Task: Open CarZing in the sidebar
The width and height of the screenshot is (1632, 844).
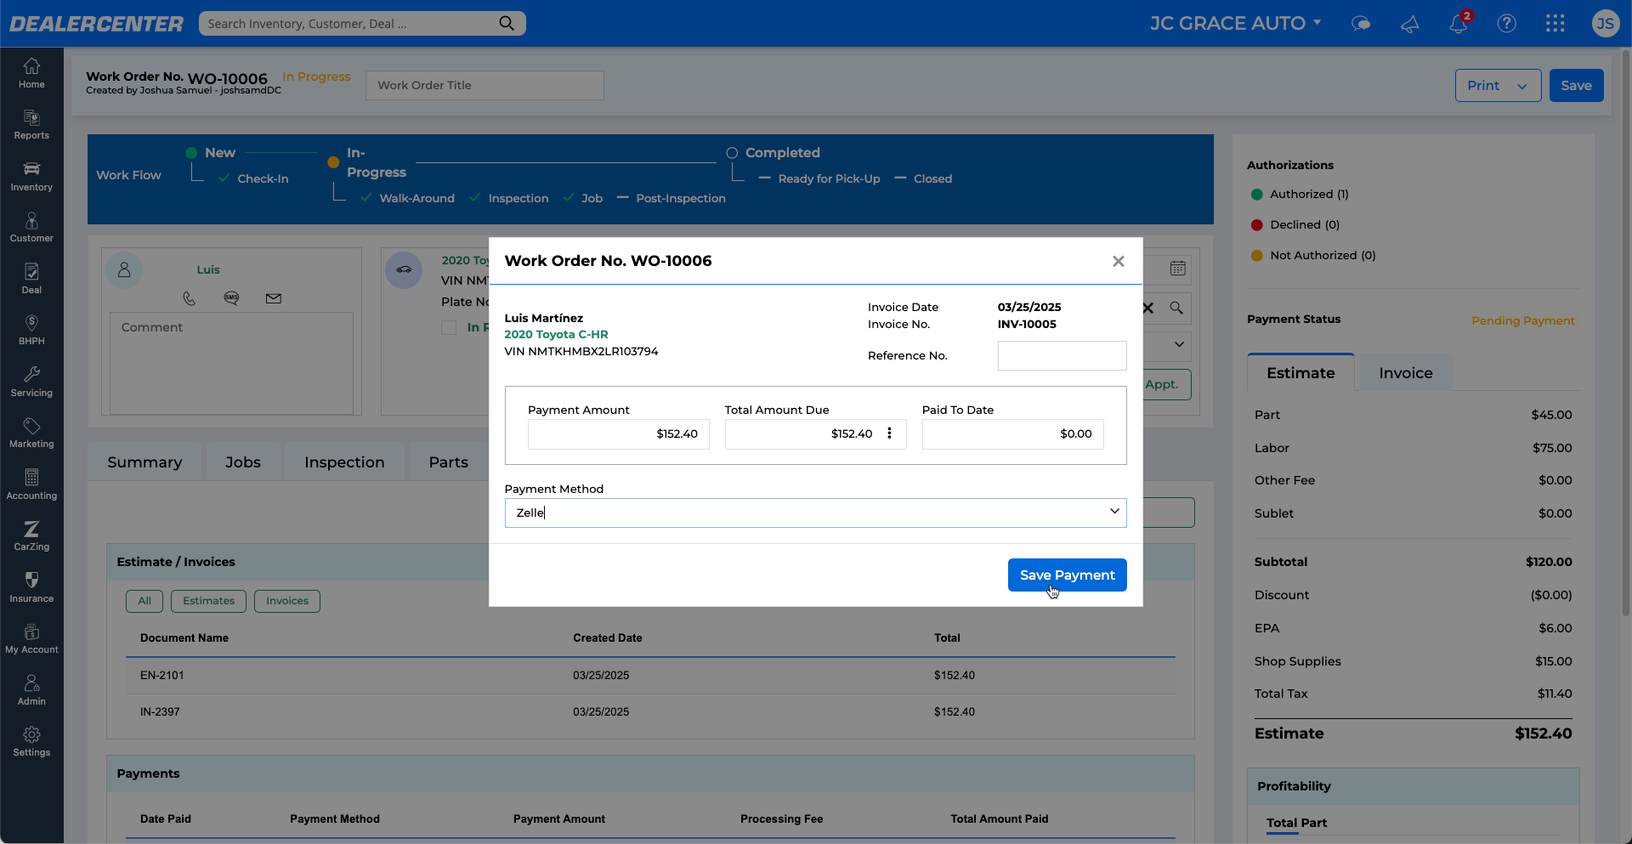Action: pos(31,536)
